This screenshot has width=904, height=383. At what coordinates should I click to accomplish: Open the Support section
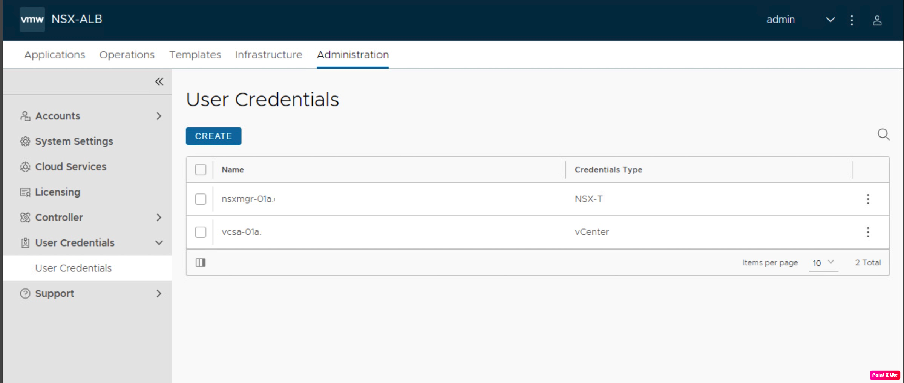click(54, 293)
